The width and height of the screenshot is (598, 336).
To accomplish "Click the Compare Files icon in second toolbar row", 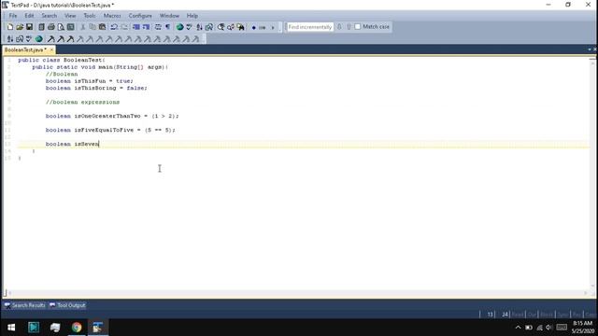I will (20, 39).
